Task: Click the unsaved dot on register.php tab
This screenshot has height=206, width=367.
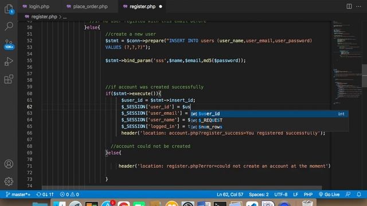Action: click(x=161, y=6)
